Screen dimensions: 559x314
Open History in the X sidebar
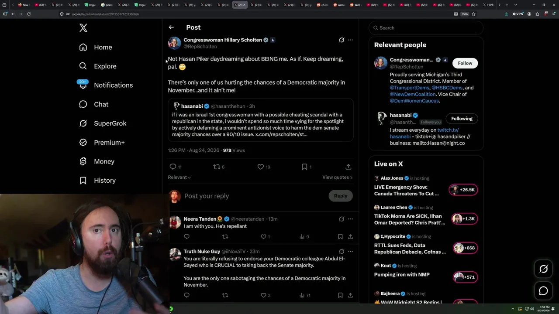[97, 181]
